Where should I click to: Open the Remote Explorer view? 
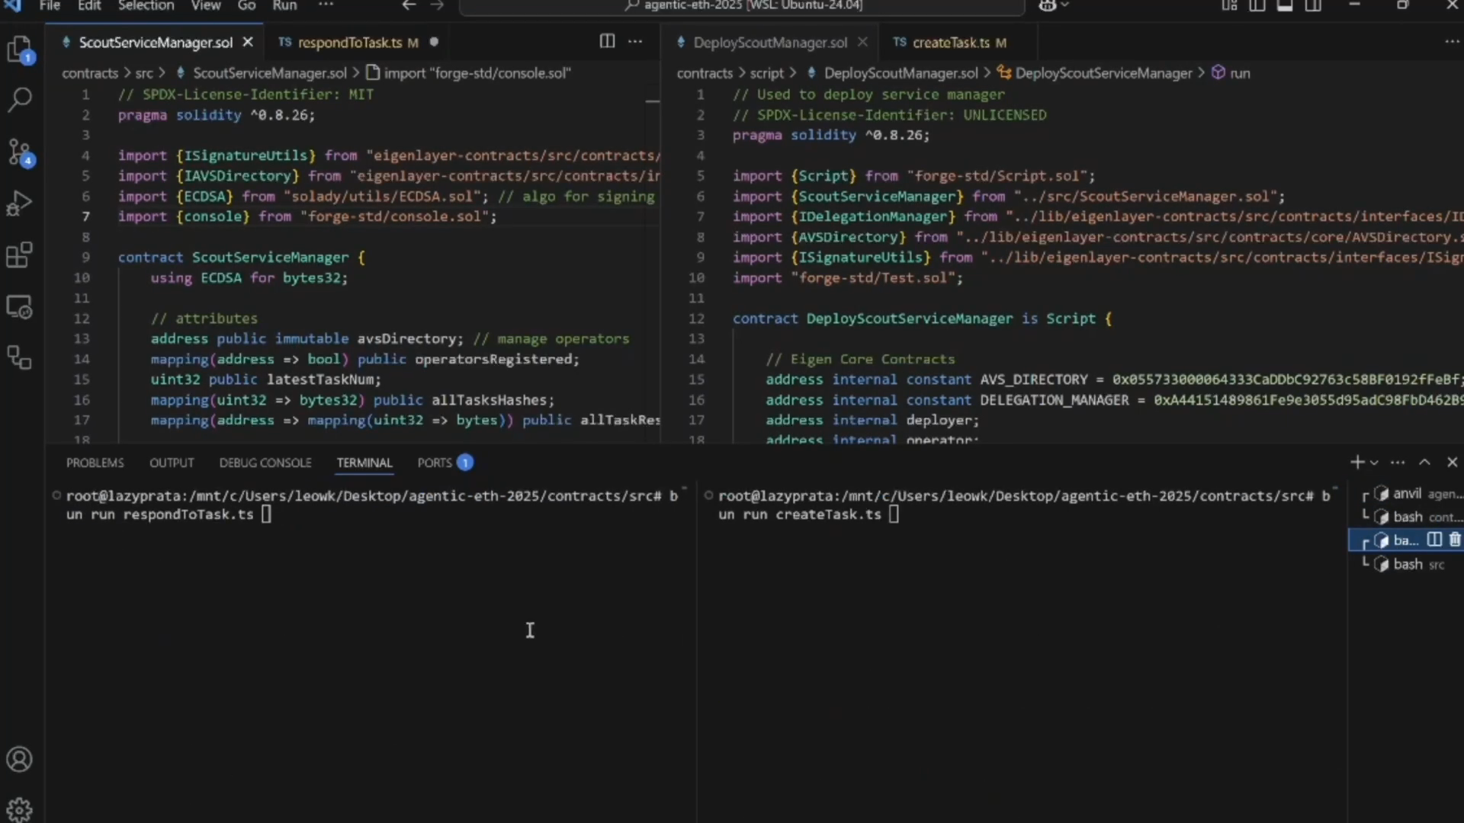pyautogui.click(x=20, y=307)
